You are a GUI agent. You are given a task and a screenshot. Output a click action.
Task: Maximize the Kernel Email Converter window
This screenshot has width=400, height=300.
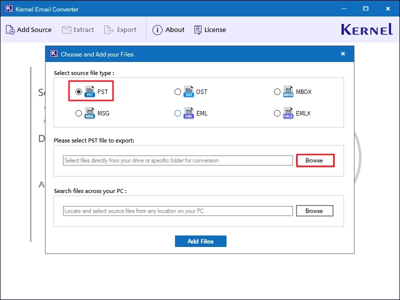365,8
